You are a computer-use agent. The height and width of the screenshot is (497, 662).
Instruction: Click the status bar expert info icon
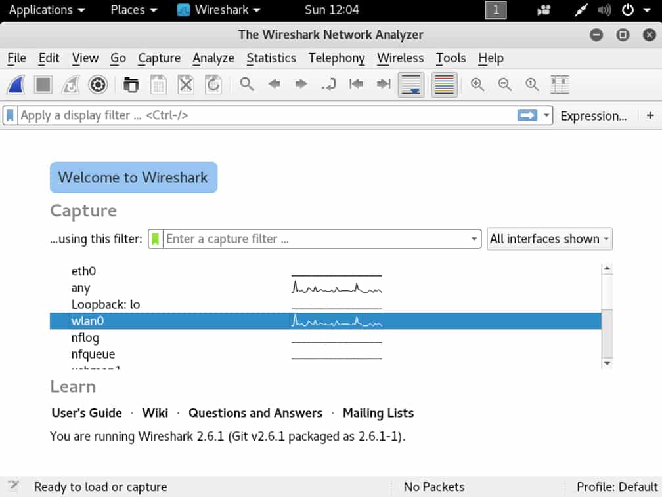(13, 486)
